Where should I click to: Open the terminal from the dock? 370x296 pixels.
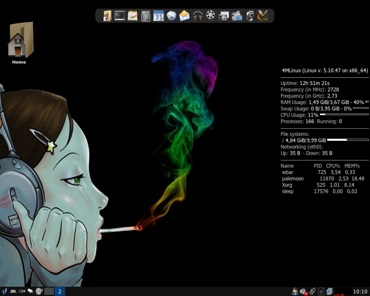pos(120,16)
